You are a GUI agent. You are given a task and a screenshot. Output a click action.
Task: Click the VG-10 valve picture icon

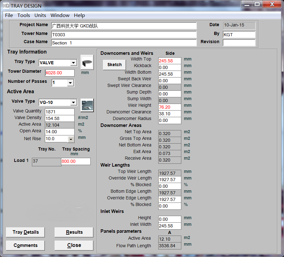click(x=87, y=105)
